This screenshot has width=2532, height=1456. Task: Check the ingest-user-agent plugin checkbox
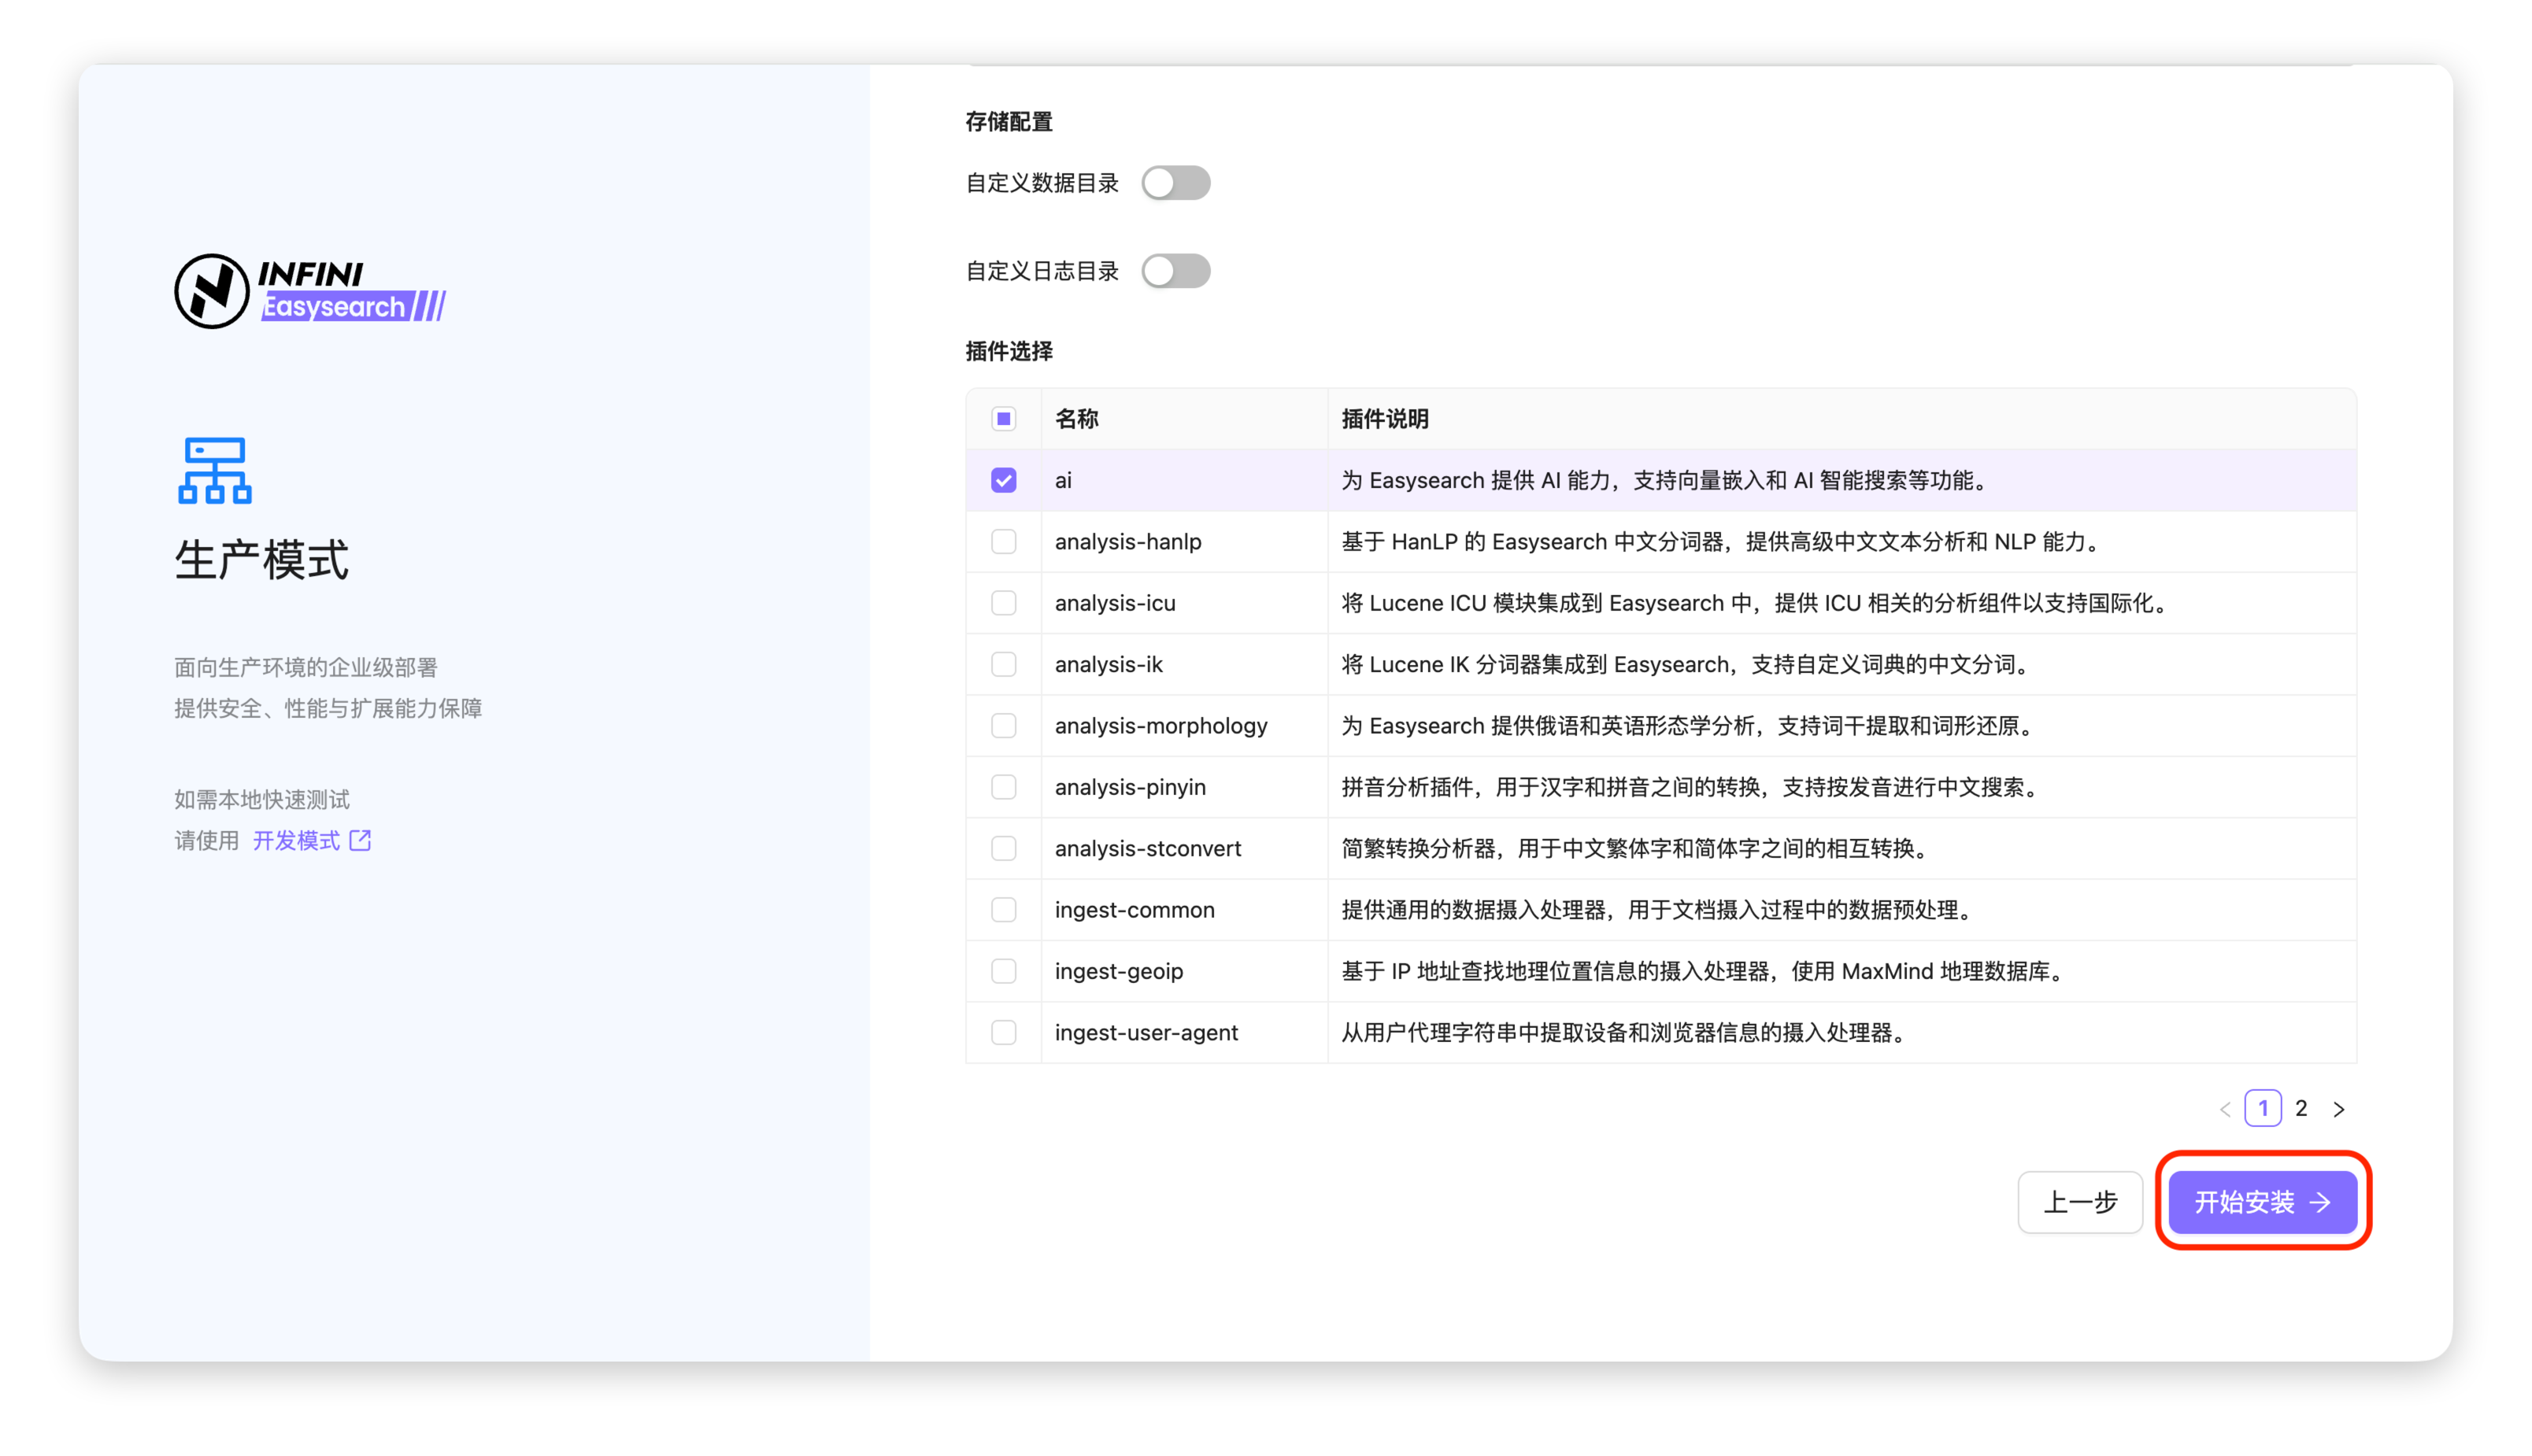tap(1003, 1032)
